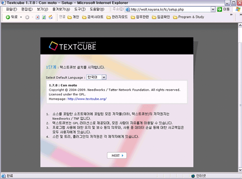Click the 'Licensed under the GPL.' text
This screenshot has height=179, width=242.
[x=67, y=95]
